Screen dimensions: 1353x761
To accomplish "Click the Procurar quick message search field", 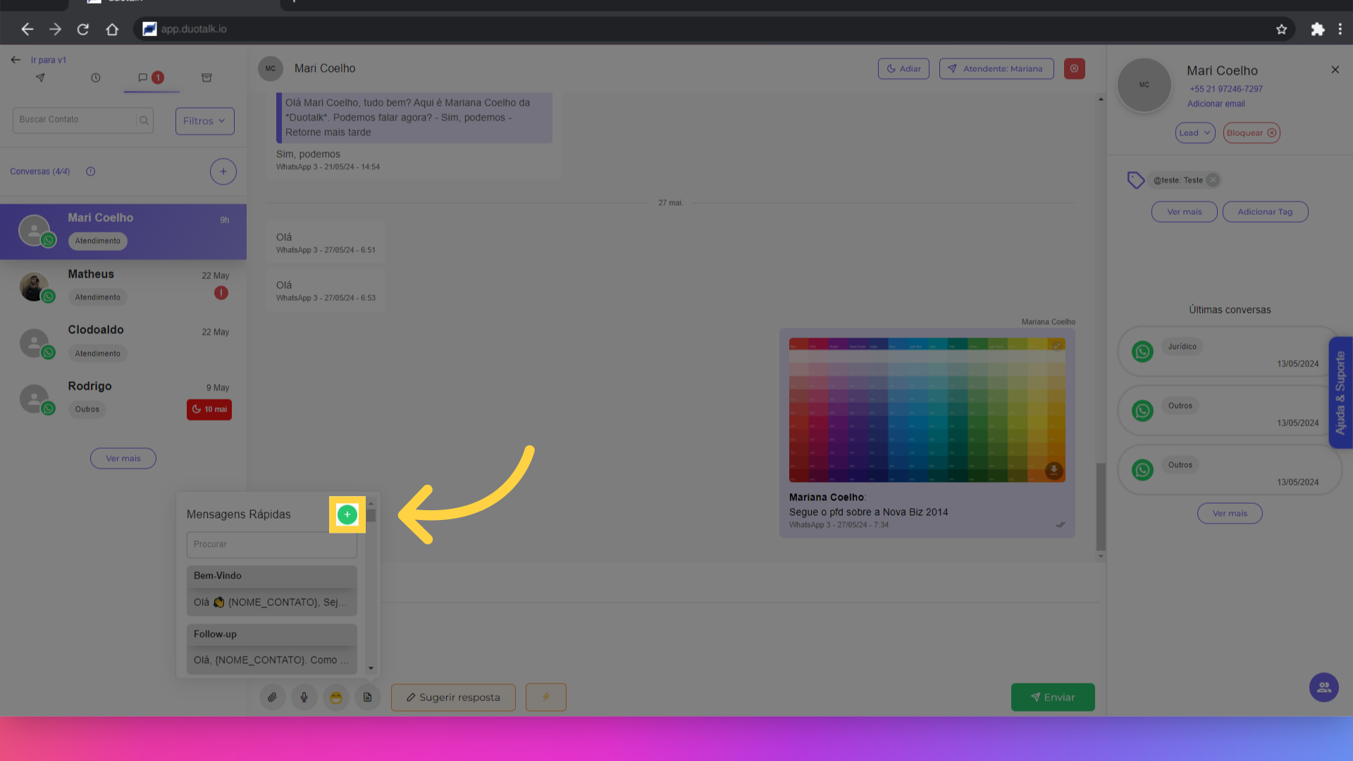I will click(271, 545).
